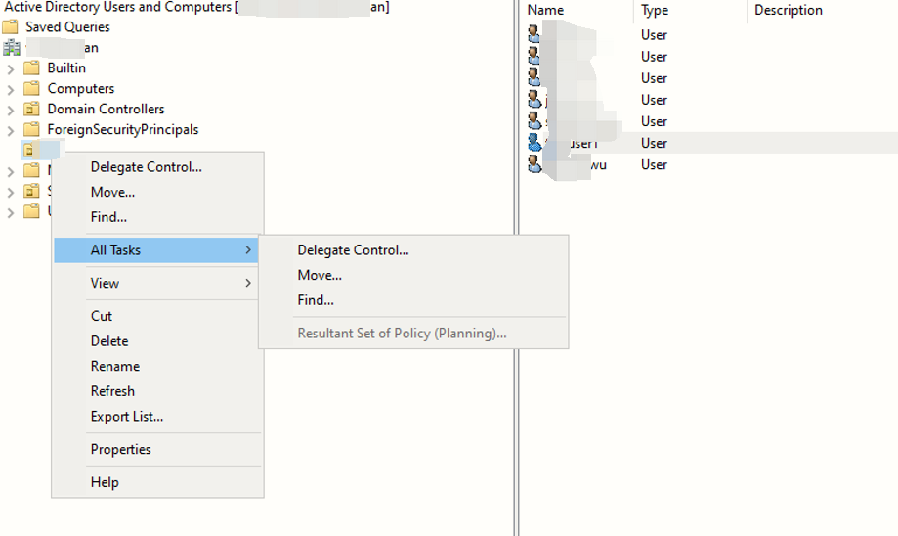Sort by the Description column header
Image resolution: width=898 pixels, height=536 pixels.
tap(789, 10)
